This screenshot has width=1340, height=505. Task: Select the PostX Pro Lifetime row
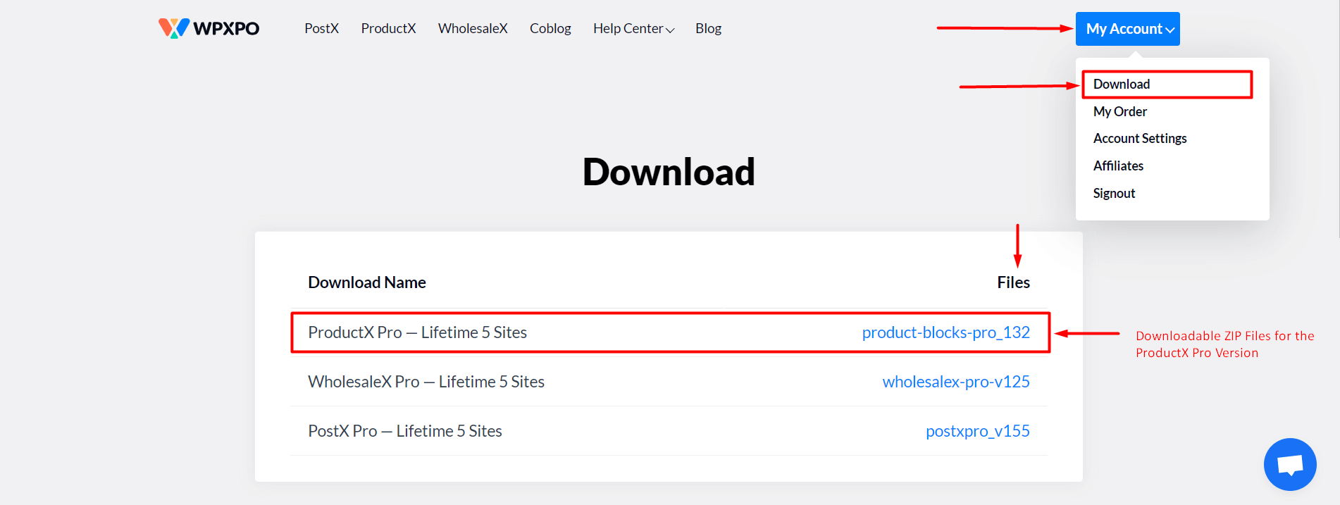pos(669,431)
